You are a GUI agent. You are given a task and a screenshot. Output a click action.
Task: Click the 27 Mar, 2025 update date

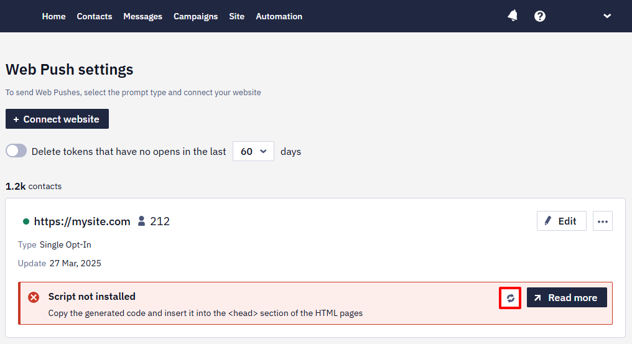click(75, 263)
